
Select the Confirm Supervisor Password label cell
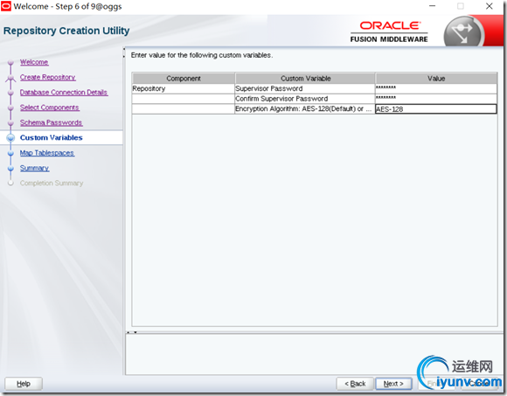304,99
